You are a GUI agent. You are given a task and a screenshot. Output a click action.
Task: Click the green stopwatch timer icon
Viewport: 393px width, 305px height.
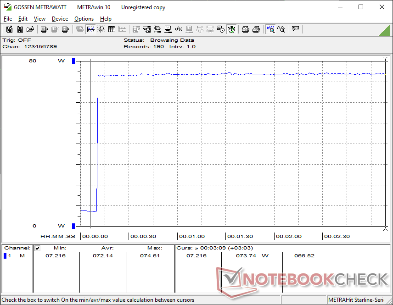[x=231, y=29]
